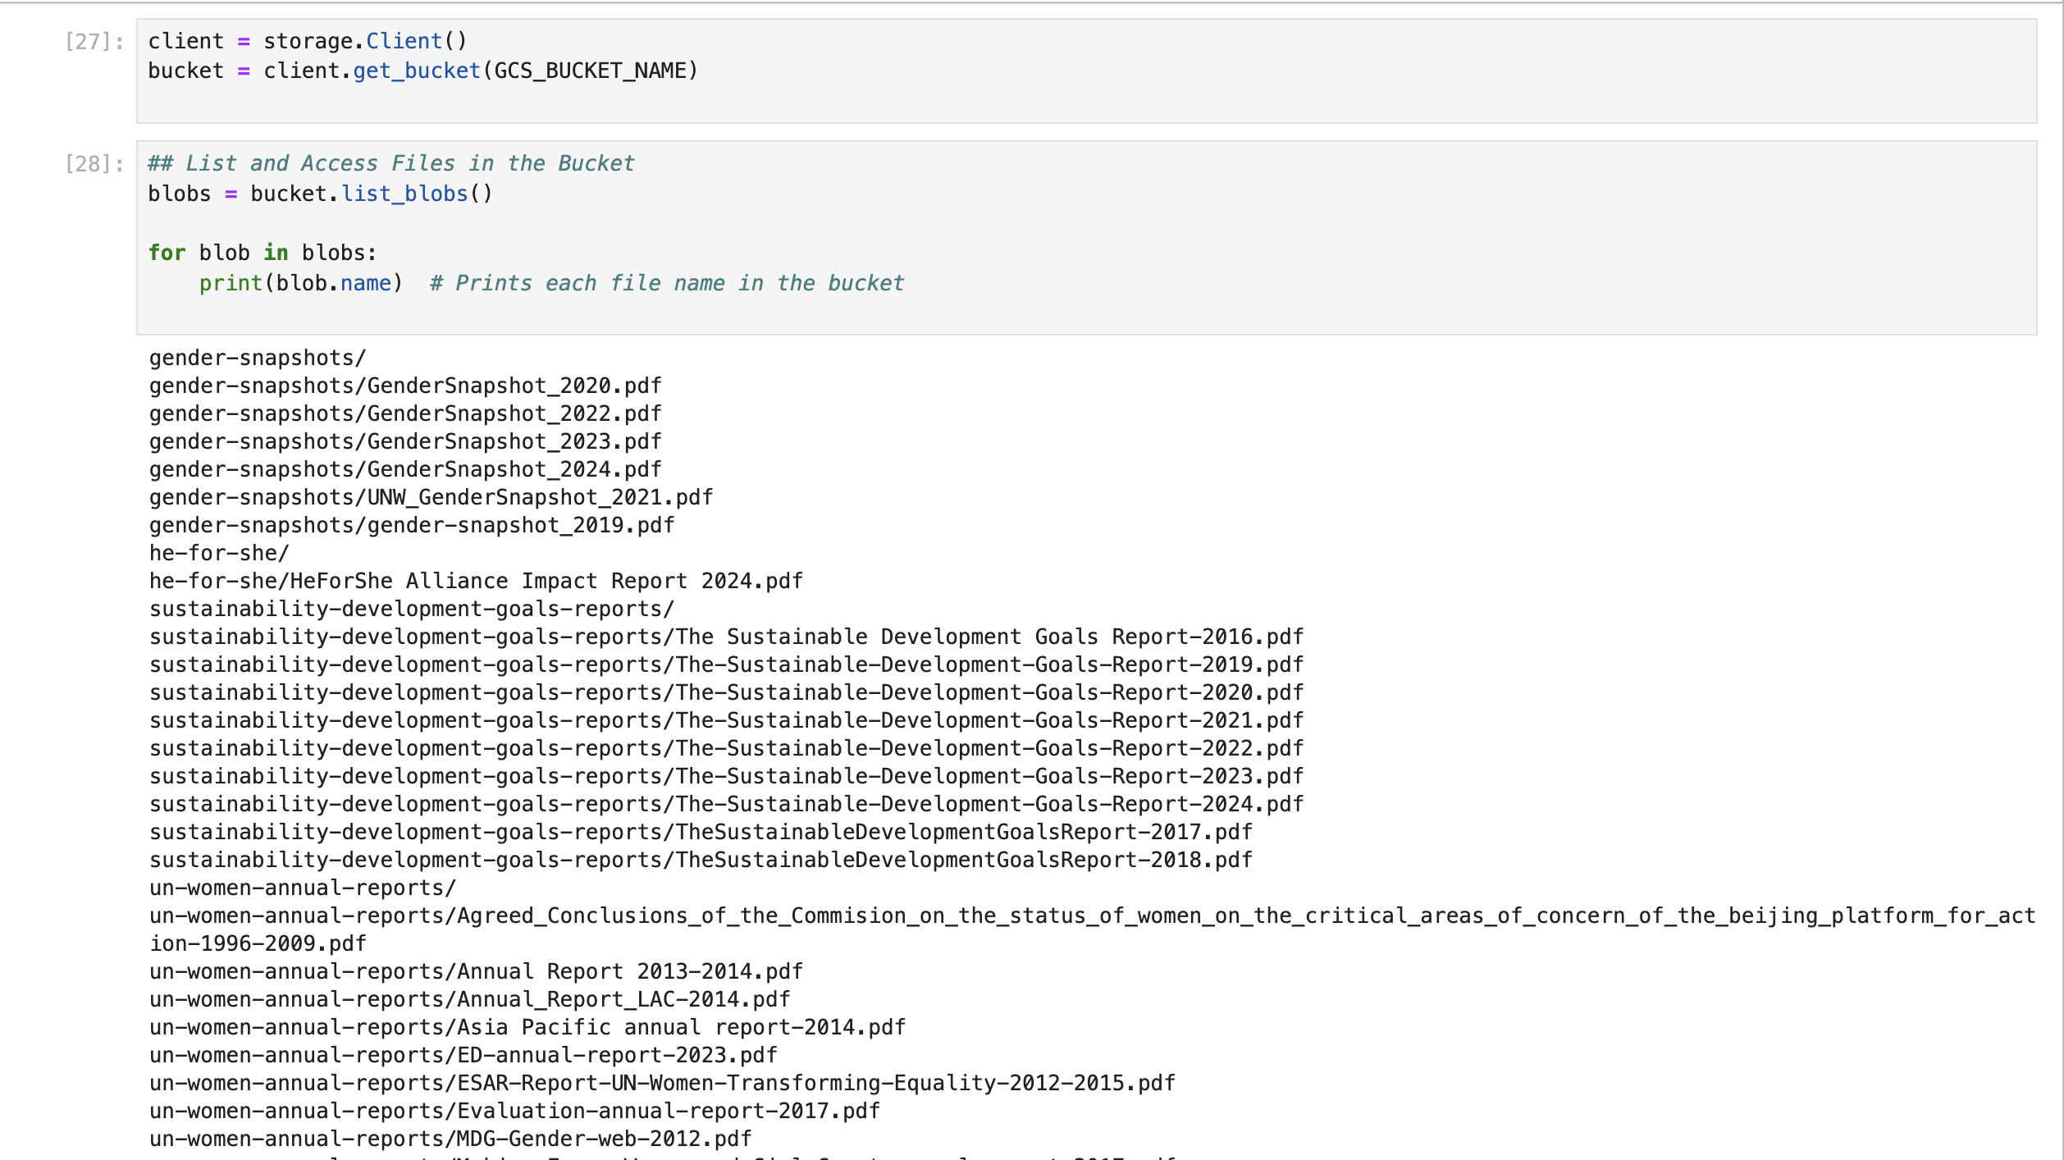Image resolution: width=2064 pixels, height=1160 pixels.
Task: Click the Goals Report-2016.pdf output line
Action: [725, 637]
